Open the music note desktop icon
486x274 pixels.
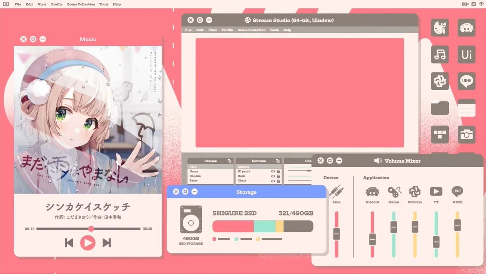point(440,55)
